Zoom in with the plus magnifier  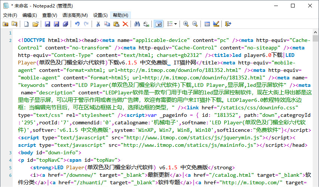point(186,24)
